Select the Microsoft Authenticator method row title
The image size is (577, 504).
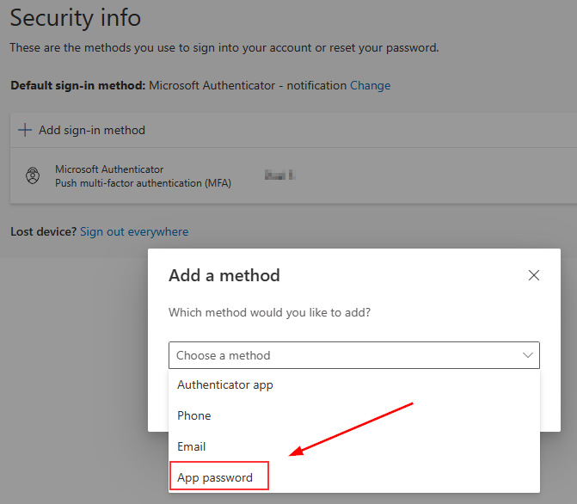109,169
